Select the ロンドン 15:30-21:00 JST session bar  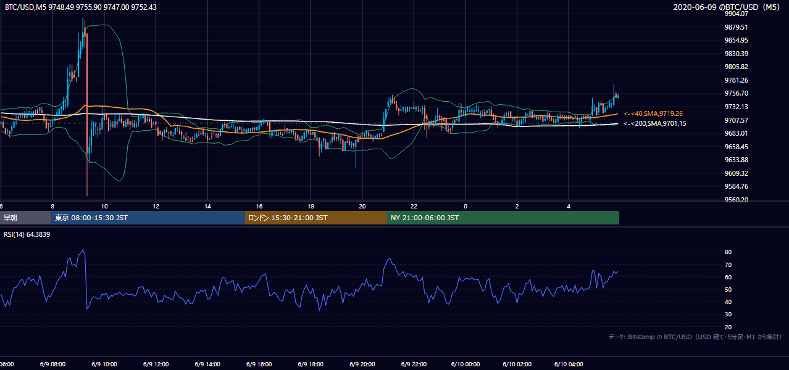[316, 218]
